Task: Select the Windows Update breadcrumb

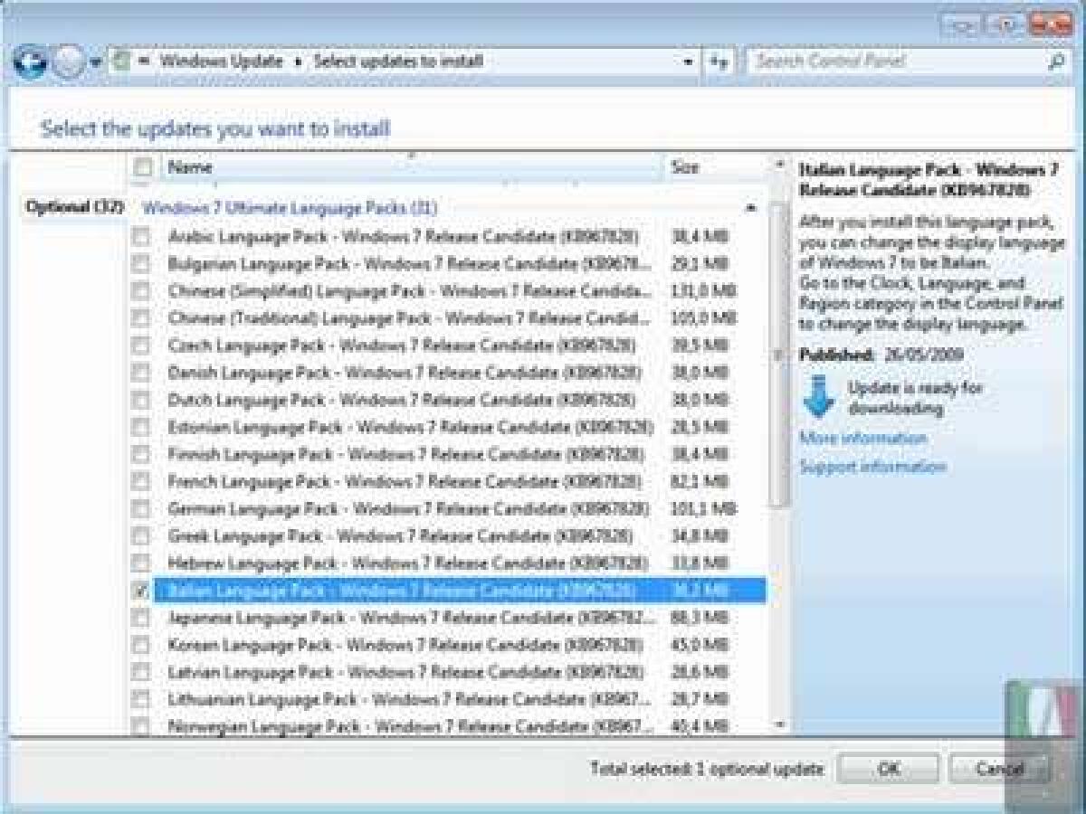Action: (224, 62)
